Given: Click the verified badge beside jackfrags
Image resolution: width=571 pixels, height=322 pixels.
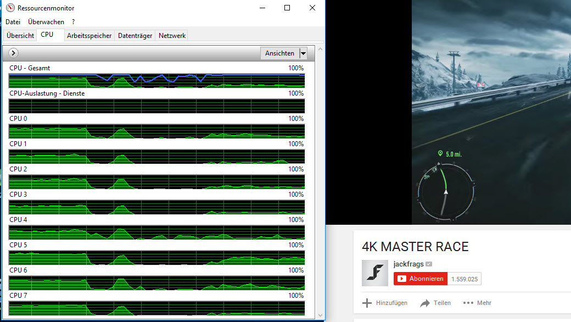Looking at the screenshot, I should click(429, 264).
